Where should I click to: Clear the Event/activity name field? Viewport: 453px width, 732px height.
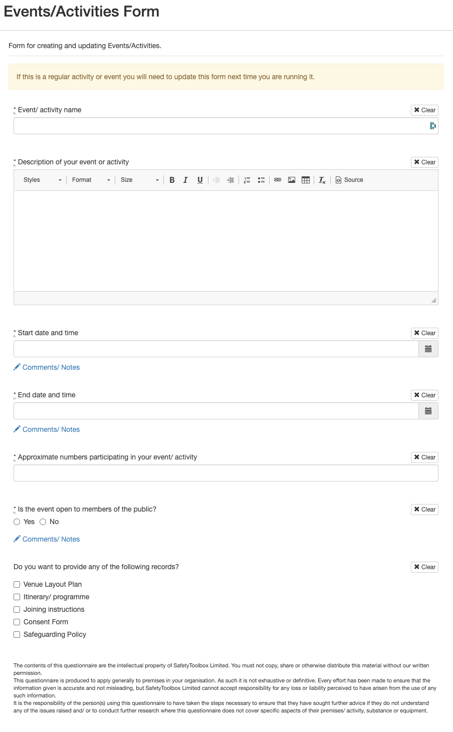(x=424, y=110)
